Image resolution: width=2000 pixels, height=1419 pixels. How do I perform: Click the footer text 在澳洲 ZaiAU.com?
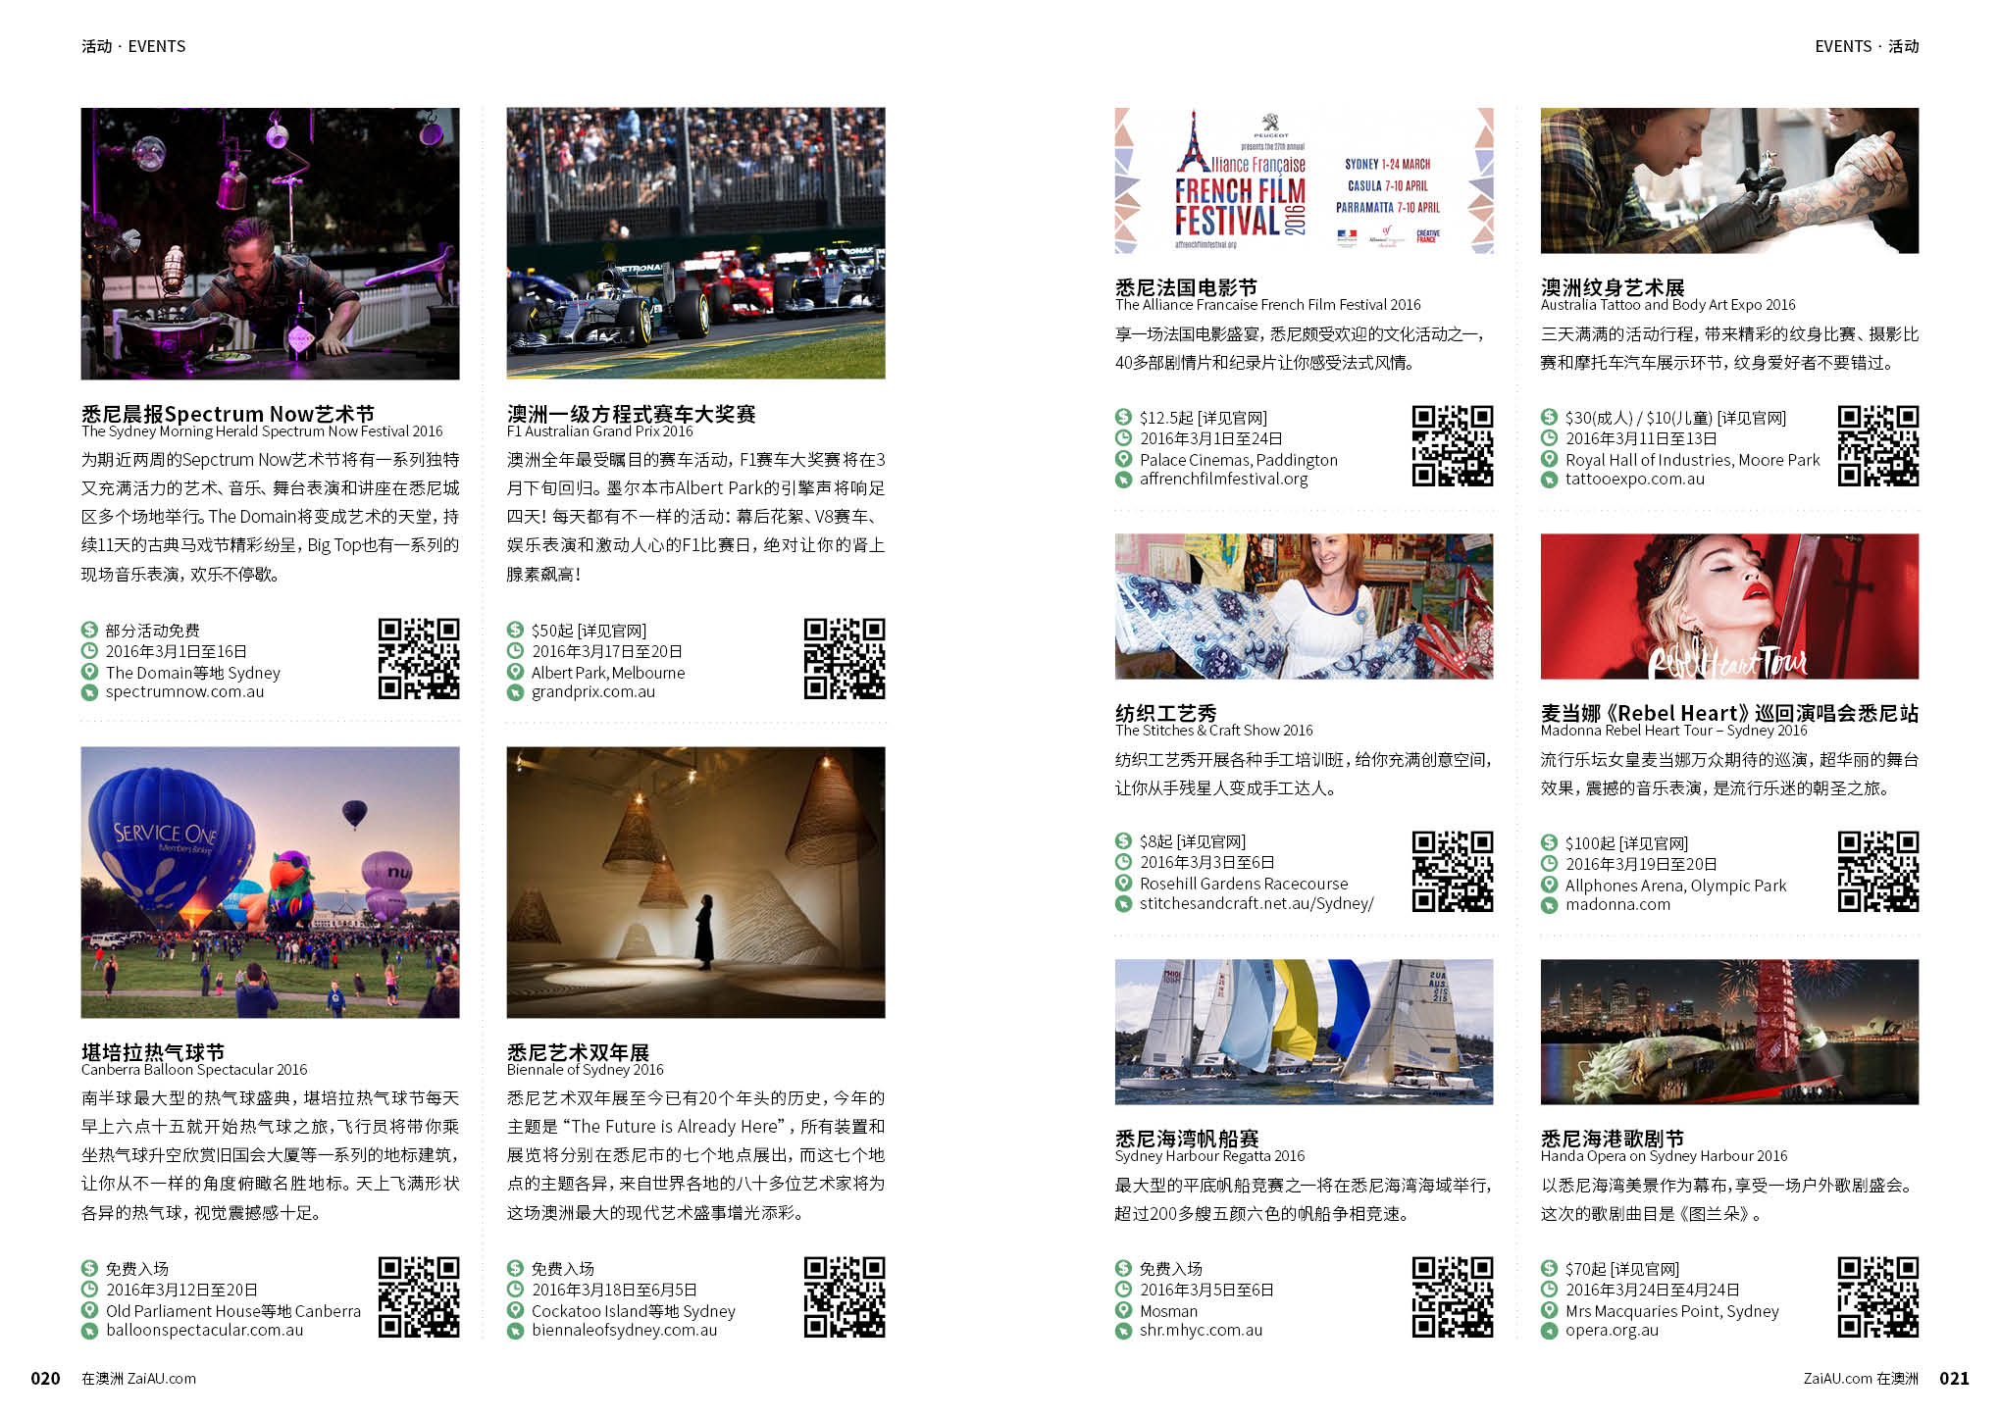pos(138,1378)
